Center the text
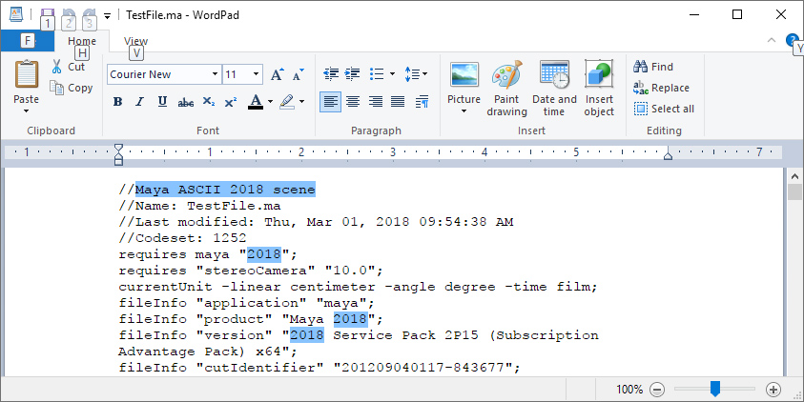804x402 pixels. [353, 101]
